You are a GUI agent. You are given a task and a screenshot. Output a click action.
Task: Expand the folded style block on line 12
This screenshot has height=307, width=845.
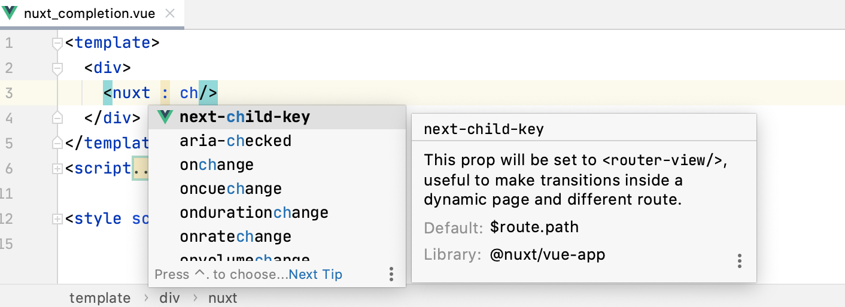pyautogui.click(x=57, y=219)
